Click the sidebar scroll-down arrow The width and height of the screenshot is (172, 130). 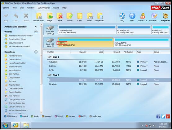click(41, 113)
